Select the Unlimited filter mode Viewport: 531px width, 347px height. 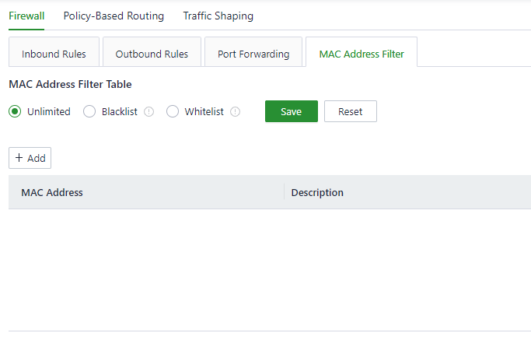point(15,112)
